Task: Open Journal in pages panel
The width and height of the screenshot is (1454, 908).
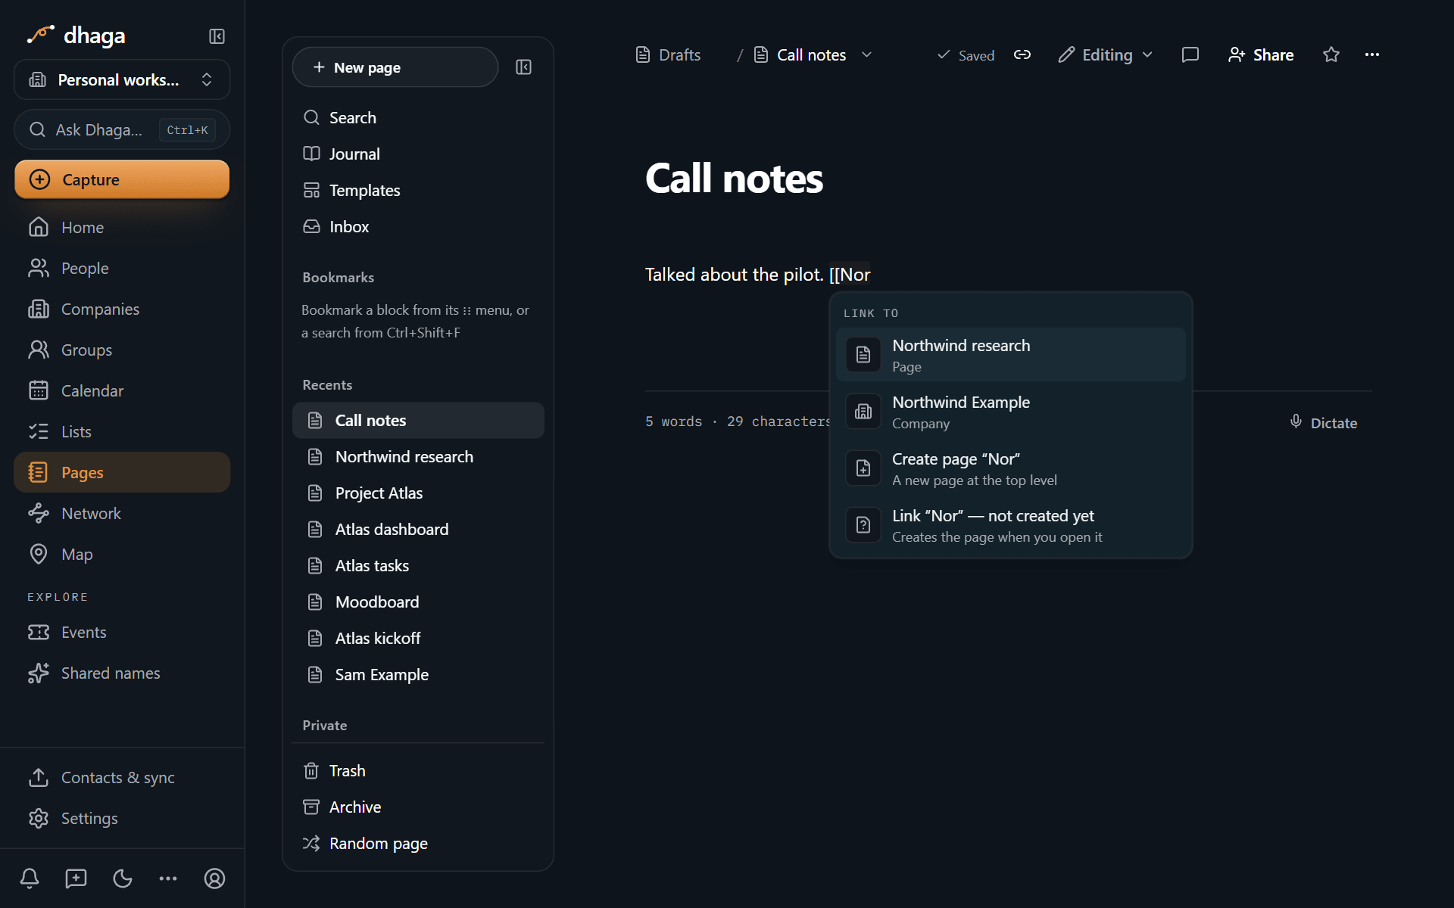Action: pos(418,154)
